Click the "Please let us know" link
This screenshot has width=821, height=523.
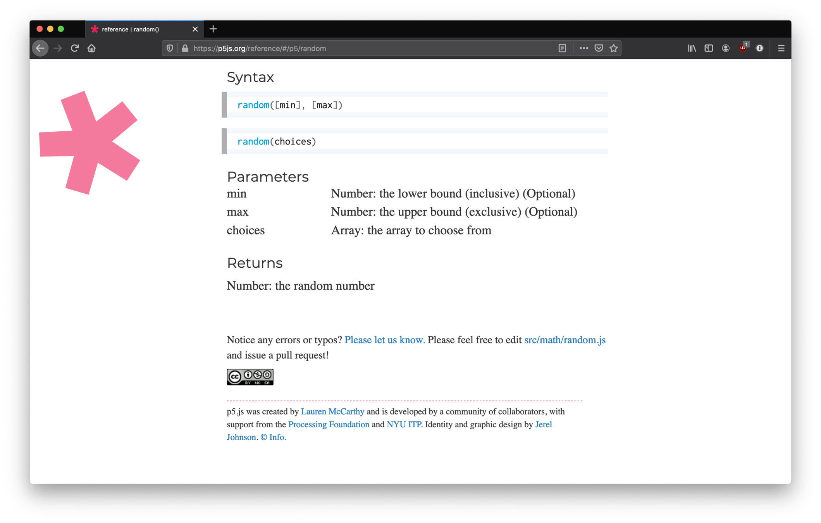click(384, 340)
